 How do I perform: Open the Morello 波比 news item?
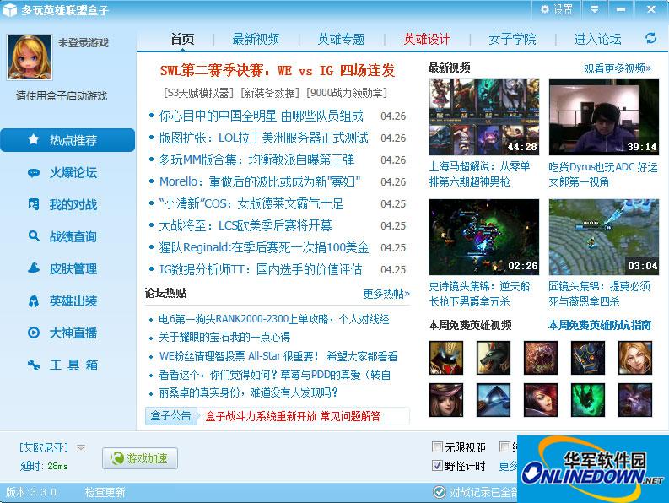[260, 181]
